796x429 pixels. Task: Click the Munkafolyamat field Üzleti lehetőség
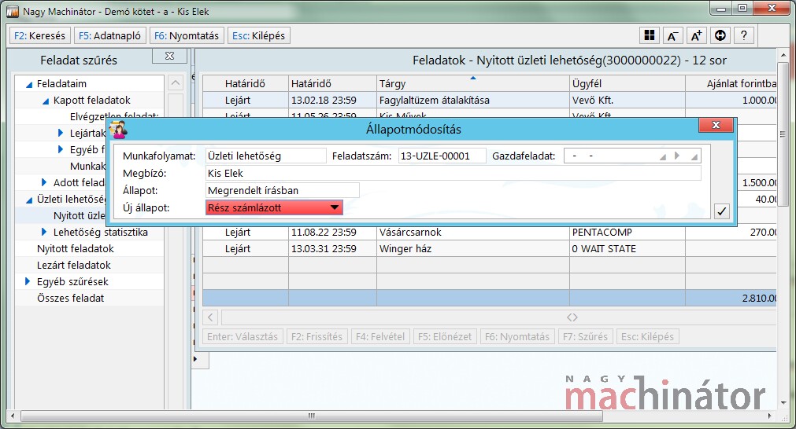(266, 156)
